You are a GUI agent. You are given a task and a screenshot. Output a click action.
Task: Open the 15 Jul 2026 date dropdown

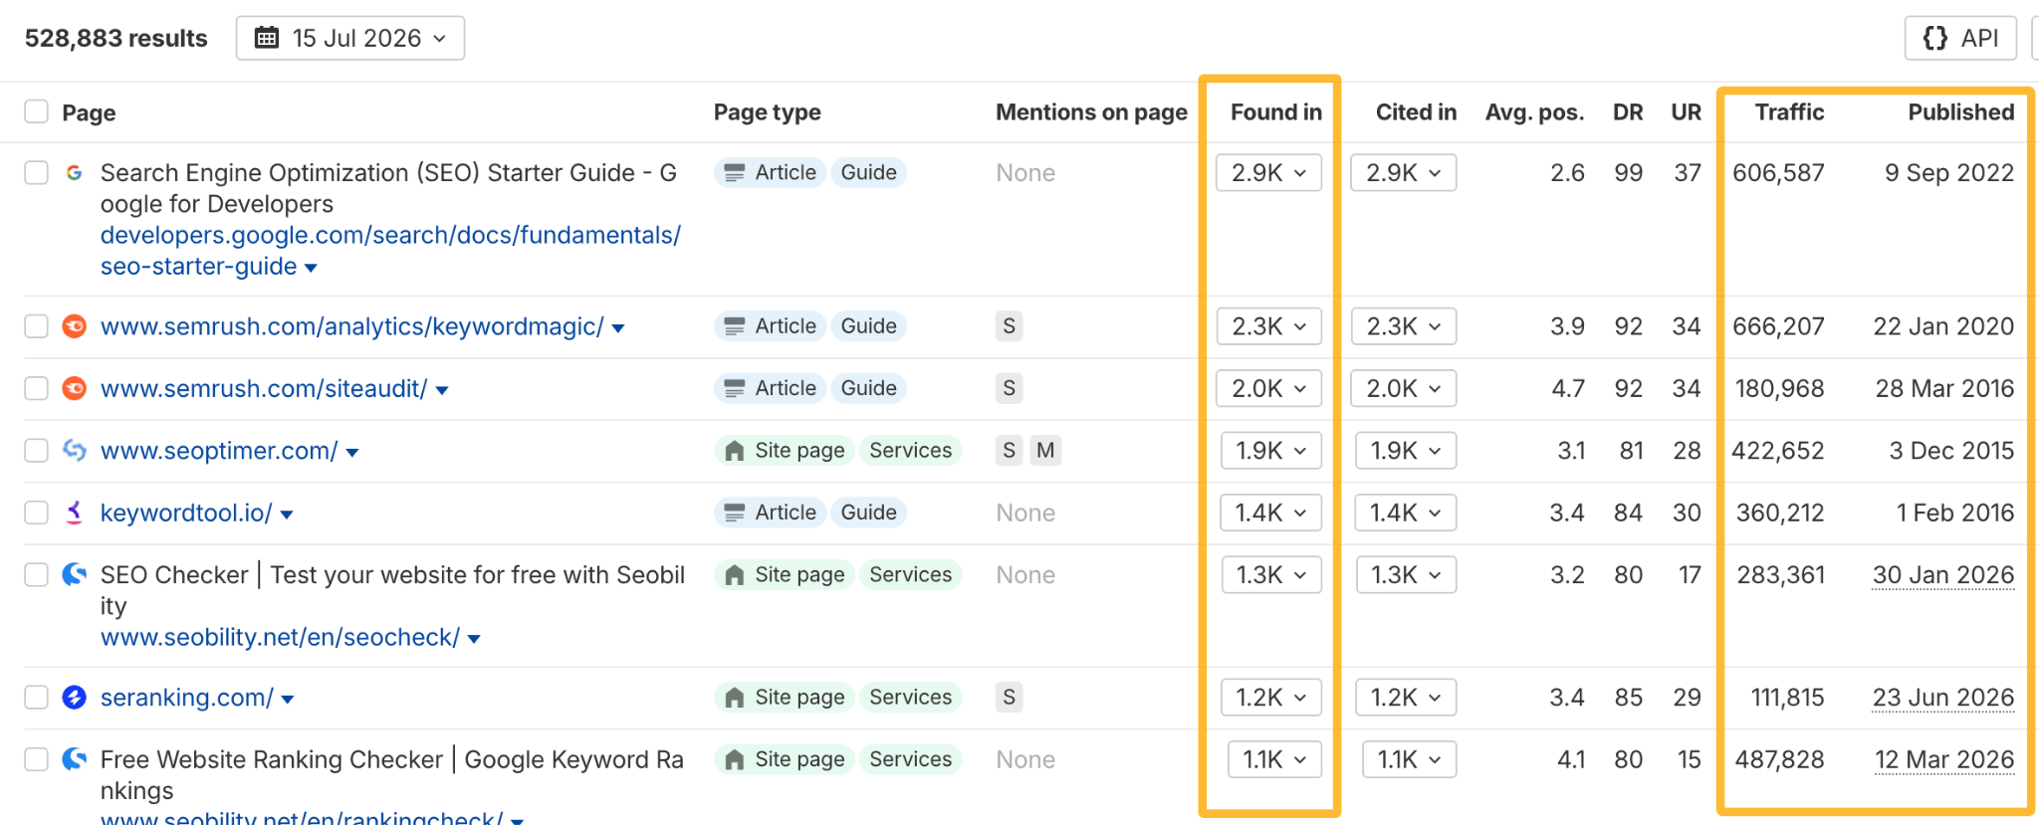pos(350,38)
